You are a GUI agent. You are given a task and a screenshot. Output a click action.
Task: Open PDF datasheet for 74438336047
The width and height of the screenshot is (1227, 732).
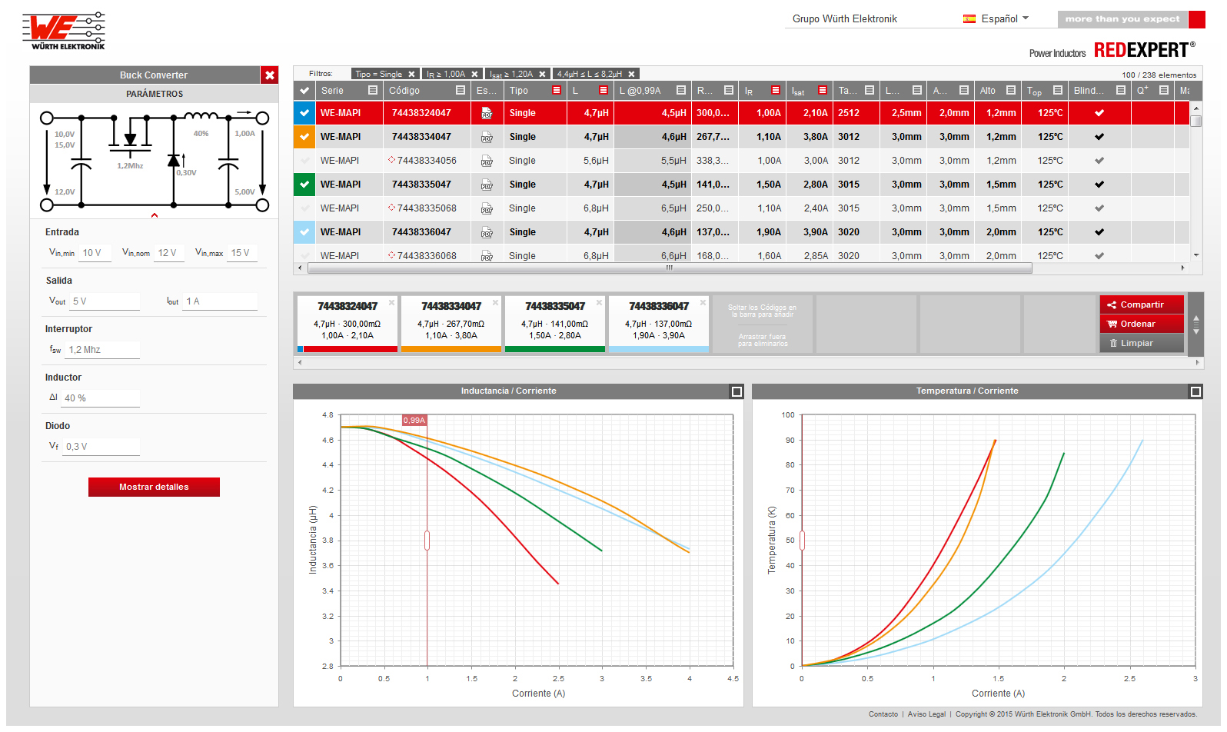click(x=487, y=232)
